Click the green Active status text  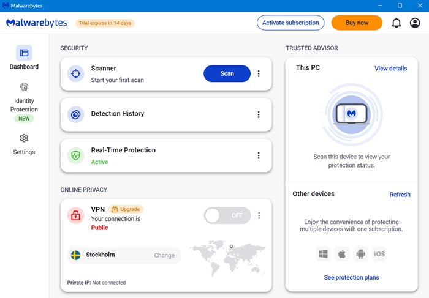(99, 162)
